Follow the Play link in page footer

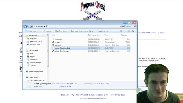click(x=77, y=95)
